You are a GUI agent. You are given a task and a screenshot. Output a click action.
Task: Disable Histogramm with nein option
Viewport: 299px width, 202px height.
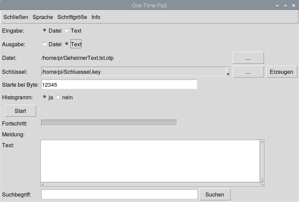pos(58,97)
